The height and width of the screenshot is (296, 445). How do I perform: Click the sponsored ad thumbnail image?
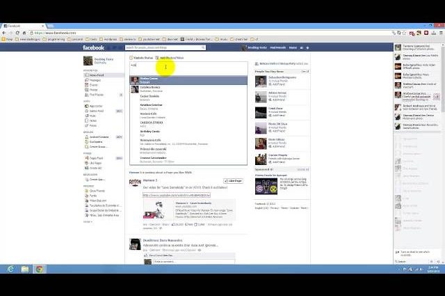click(266, 187)
